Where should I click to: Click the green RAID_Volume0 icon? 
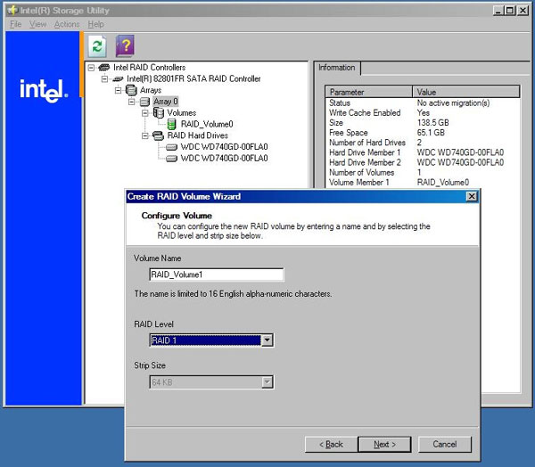pos(171,124)
